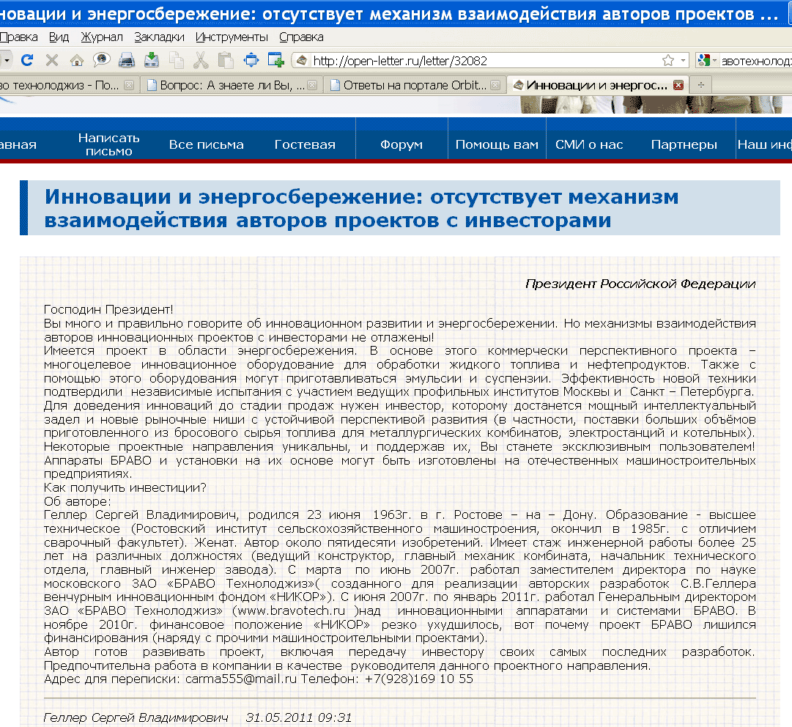Click the line Об авторе:
The height and width of the screenshot is (727, 792).
[x=77, y=501]
